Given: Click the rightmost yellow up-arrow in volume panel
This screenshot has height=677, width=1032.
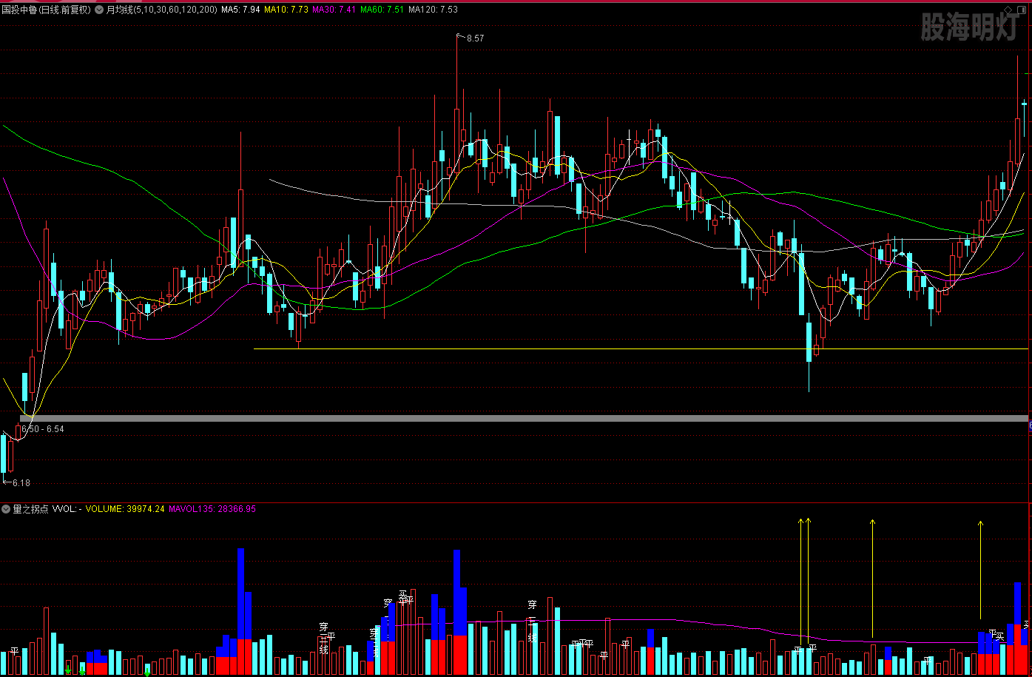Looking at the screenshot, I should pos(981,524).
